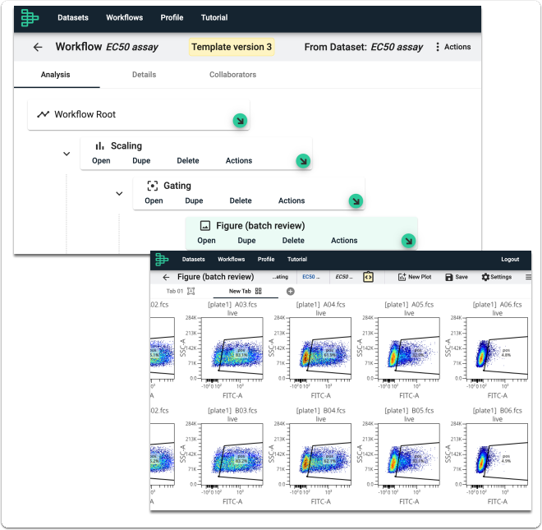Click the yellow clipboard code icon

click(368, 277)
